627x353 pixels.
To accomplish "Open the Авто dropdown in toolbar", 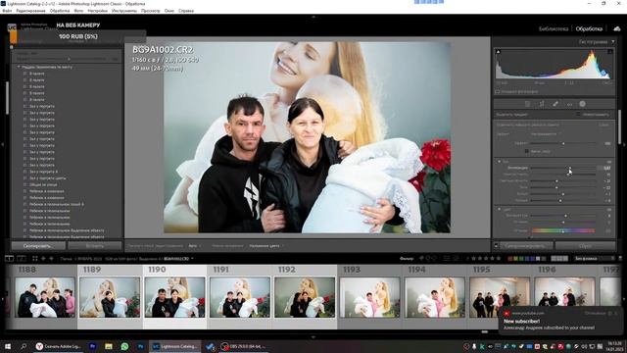I will point(194,246).
